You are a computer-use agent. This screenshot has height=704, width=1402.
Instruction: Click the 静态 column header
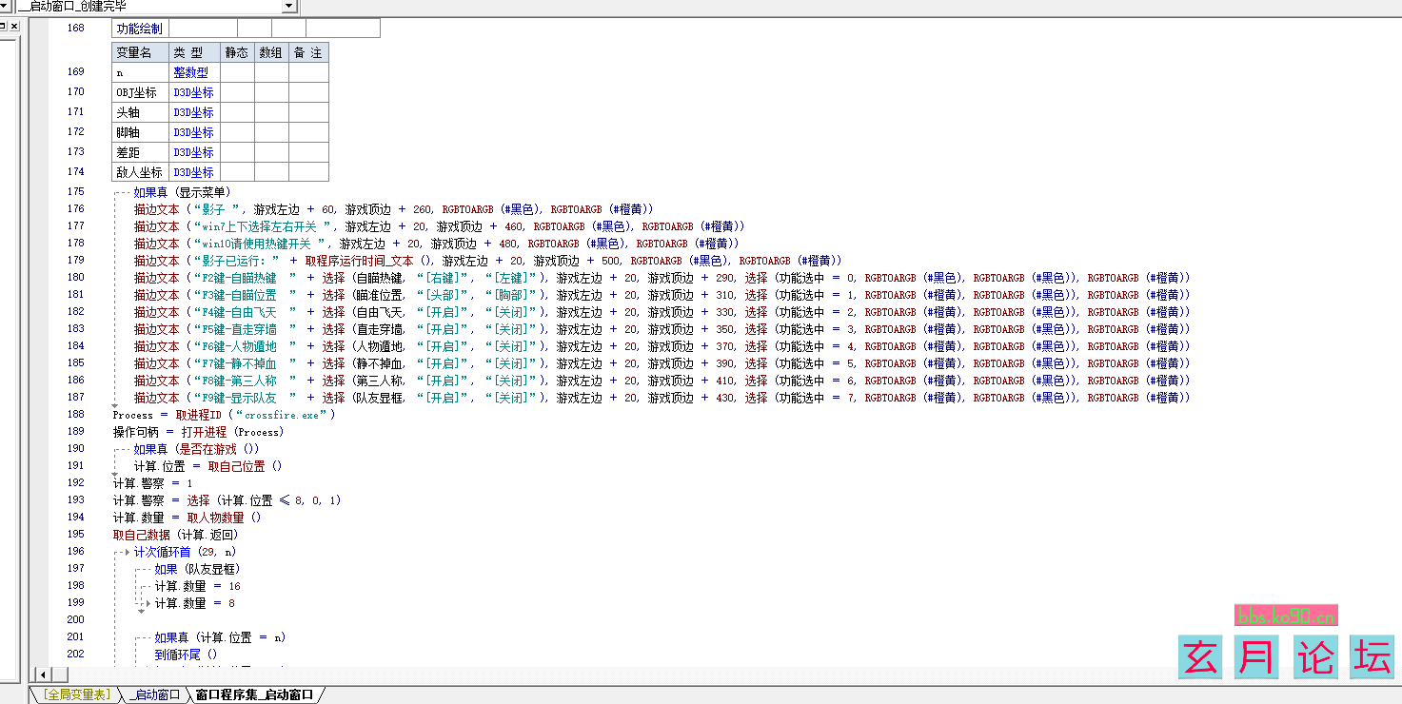pos(237,52)
